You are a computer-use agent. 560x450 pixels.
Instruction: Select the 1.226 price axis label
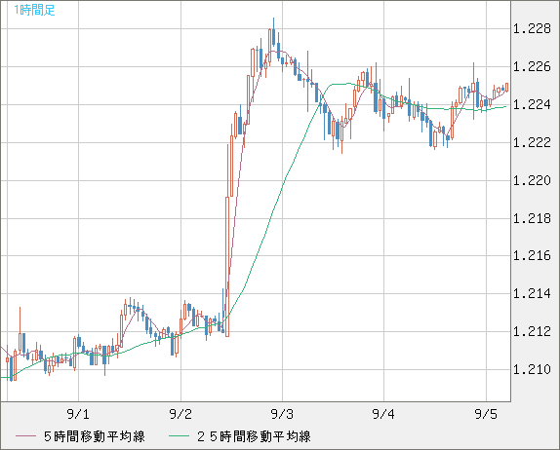[x=532, y=66]
